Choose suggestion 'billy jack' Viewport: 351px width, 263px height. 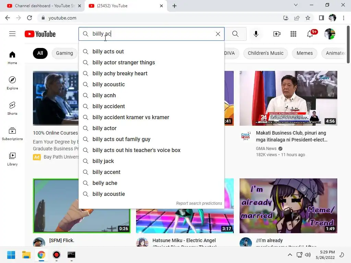(151, 161)
